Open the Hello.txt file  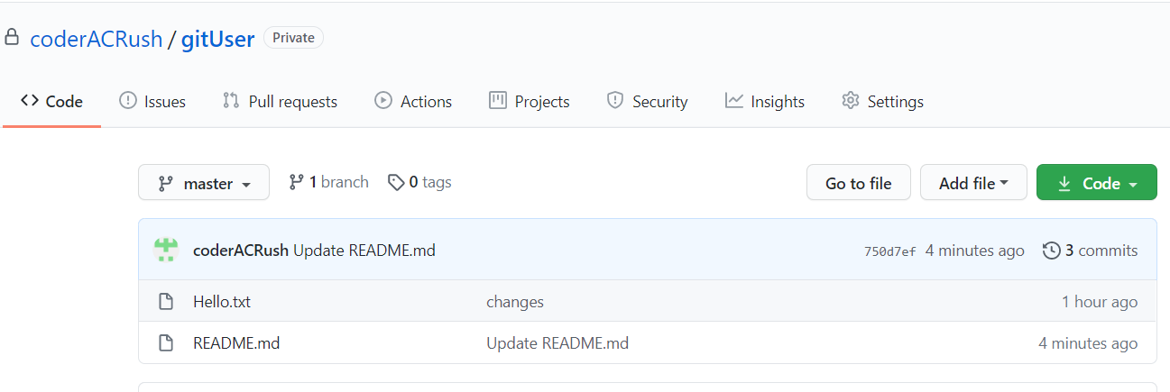(x=222, y=302)
